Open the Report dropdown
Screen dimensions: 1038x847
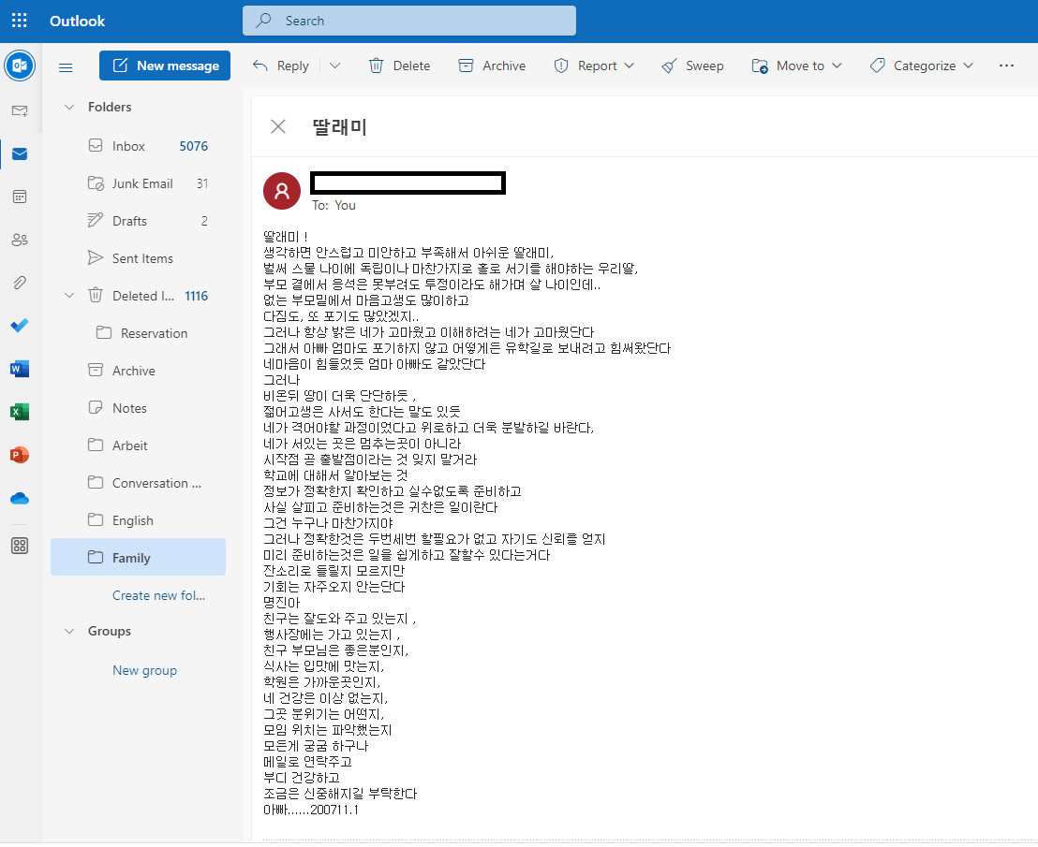tap(594, 66)
